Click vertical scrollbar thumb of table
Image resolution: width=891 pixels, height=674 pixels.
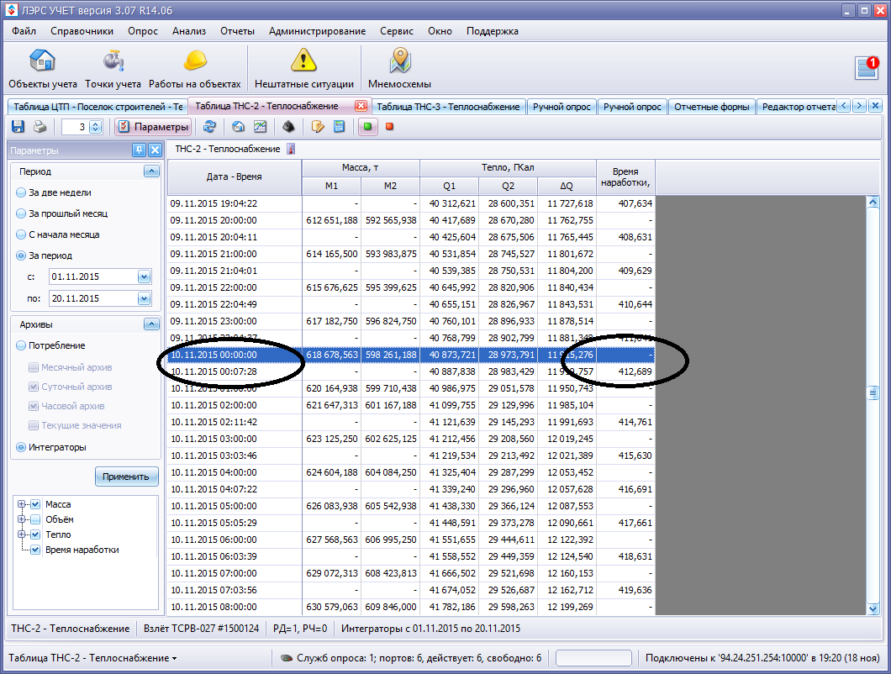pos(873,392)
